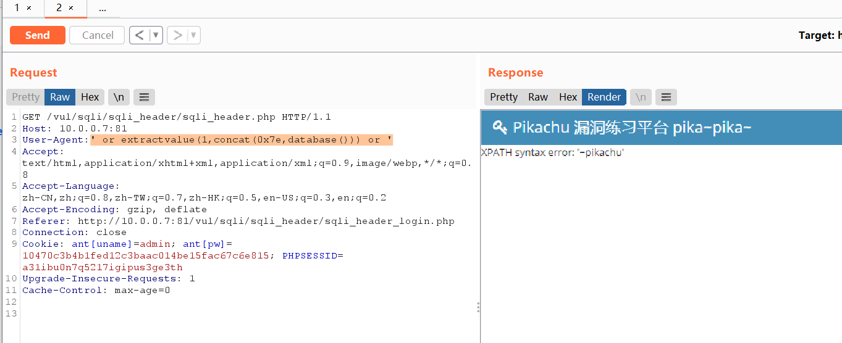Open the Request panel hamburger menu
Viewport: 842px width, 343px height.
tap(144, 97)
